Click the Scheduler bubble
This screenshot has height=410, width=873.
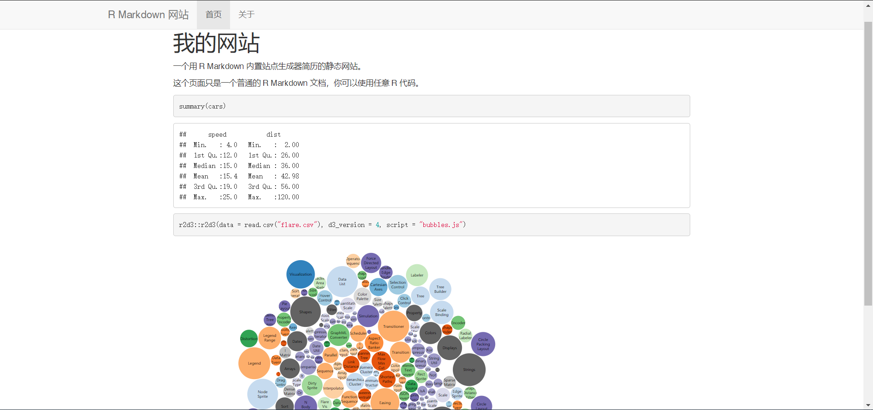[358, 333]
